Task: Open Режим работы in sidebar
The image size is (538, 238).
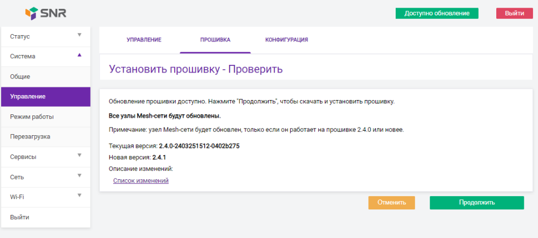Action: (46, 117)
